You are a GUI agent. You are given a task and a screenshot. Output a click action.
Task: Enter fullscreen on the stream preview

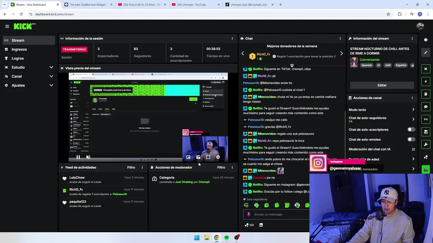point(208,157)
